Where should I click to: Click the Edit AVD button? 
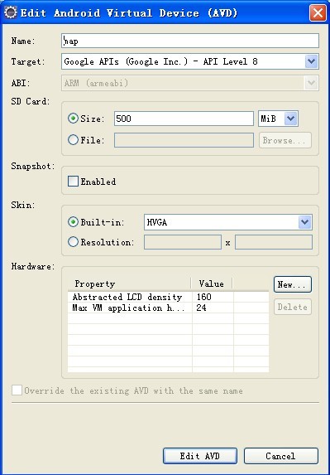[200, 456]
